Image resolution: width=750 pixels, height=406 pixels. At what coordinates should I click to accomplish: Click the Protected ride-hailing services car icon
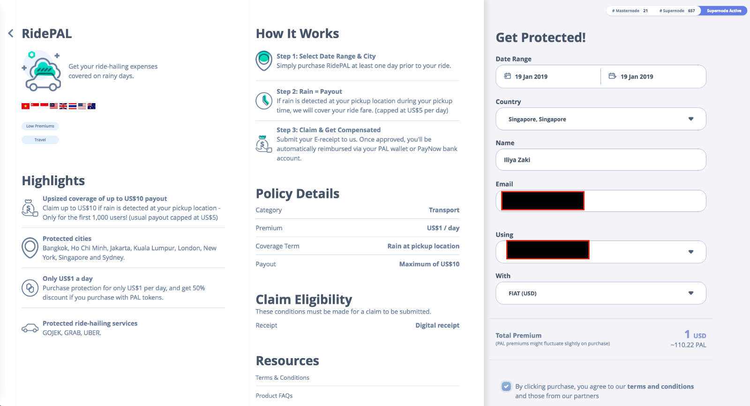[x=30, y=328]
